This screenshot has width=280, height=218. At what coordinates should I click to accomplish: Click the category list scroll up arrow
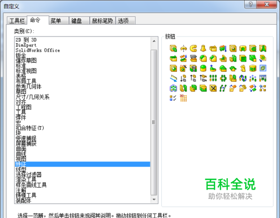pyautogui.click(x=154, y=41)
